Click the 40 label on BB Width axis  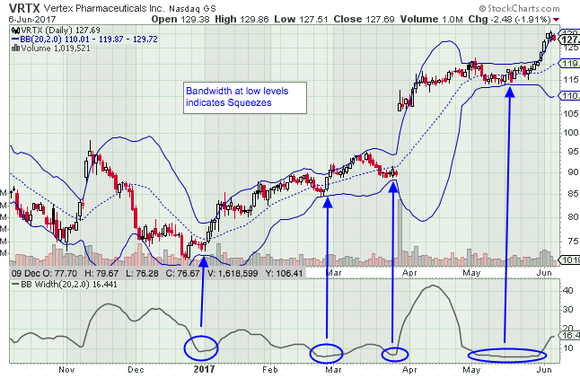pos(568,291)
